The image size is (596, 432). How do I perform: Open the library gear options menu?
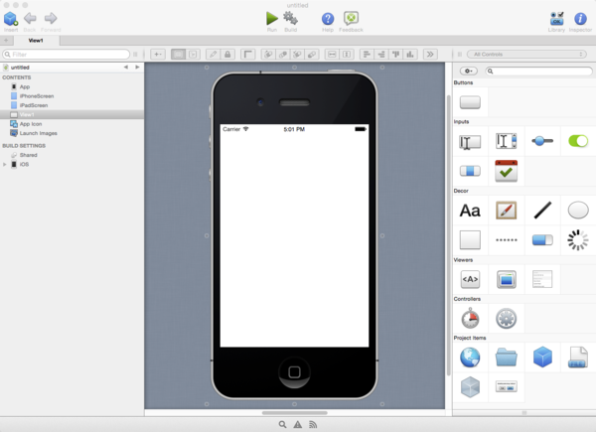point(468,72)
